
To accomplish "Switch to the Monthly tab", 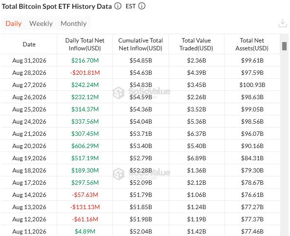I will coord(73,23).
